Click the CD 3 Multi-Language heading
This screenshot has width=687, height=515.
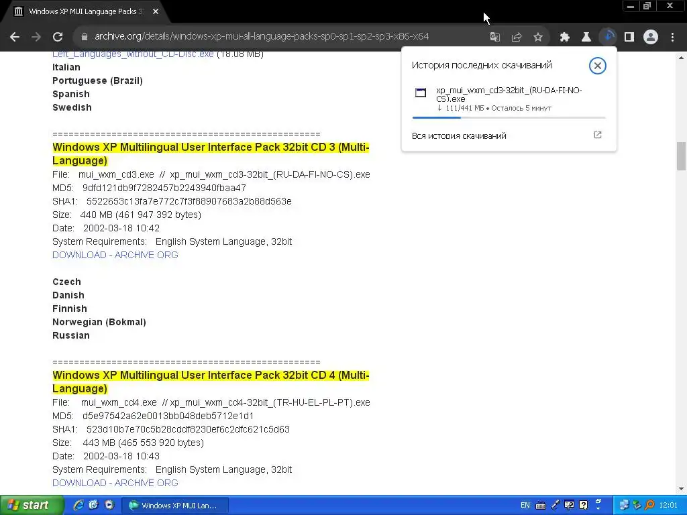tap(211, 154)
